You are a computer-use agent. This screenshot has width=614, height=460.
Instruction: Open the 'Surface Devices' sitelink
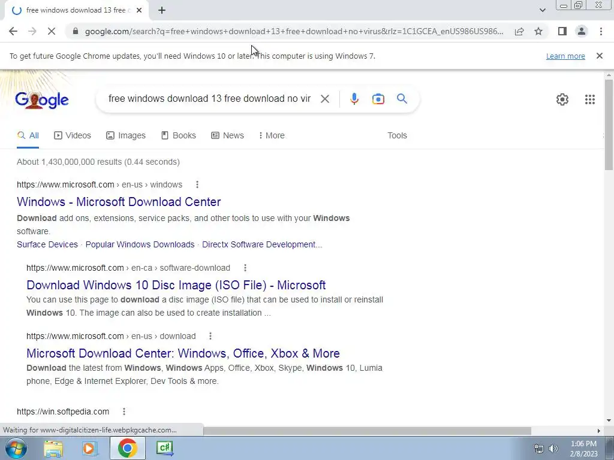[x=47, y=244]
